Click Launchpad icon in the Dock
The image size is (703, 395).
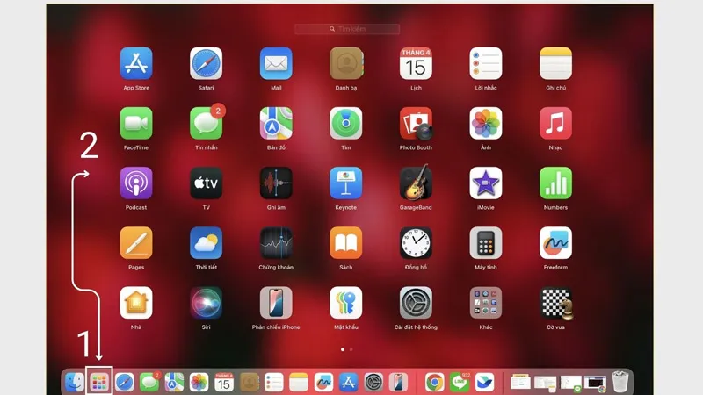[99, 383]
